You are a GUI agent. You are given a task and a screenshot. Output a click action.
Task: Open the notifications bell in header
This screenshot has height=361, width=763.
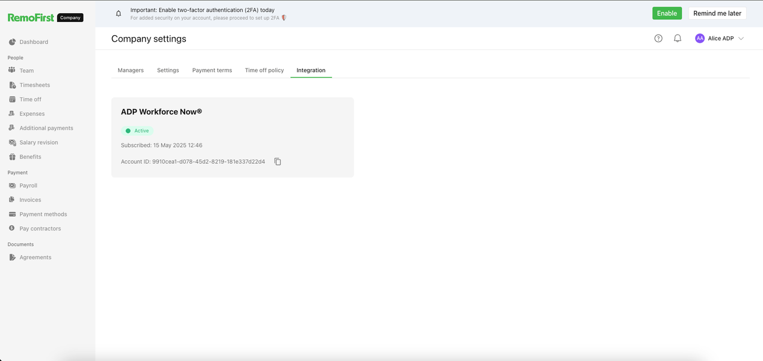point(678,38)
